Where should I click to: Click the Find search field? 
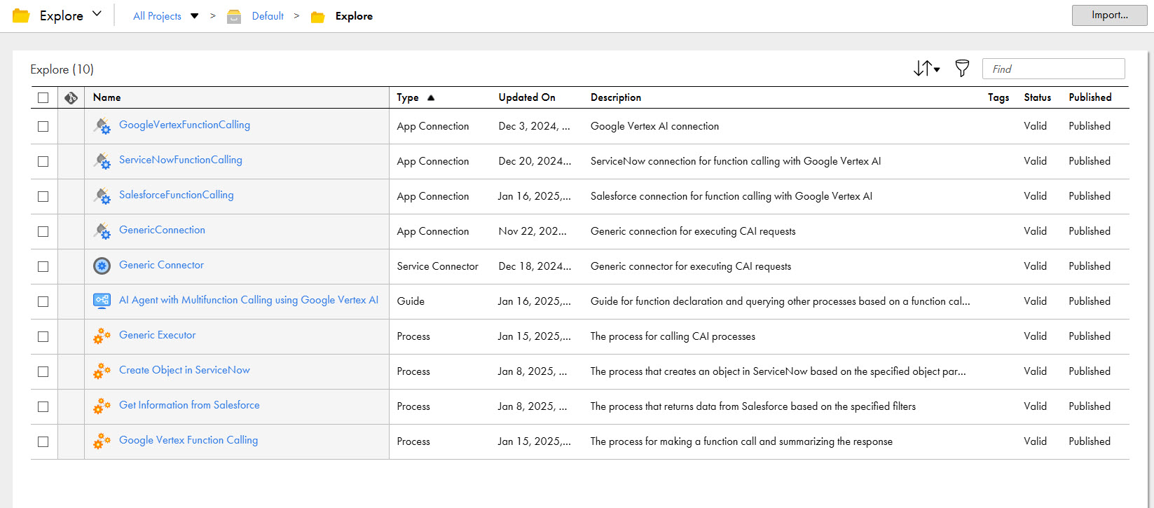[1053, 69]
